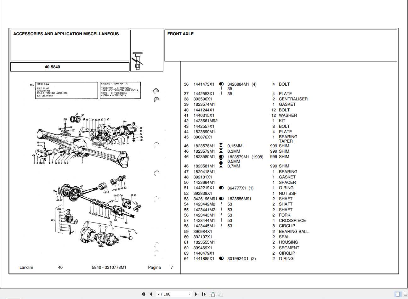Click the hourglass marker beside 0,7MM
408x299 pixels.
pos(221,165)
